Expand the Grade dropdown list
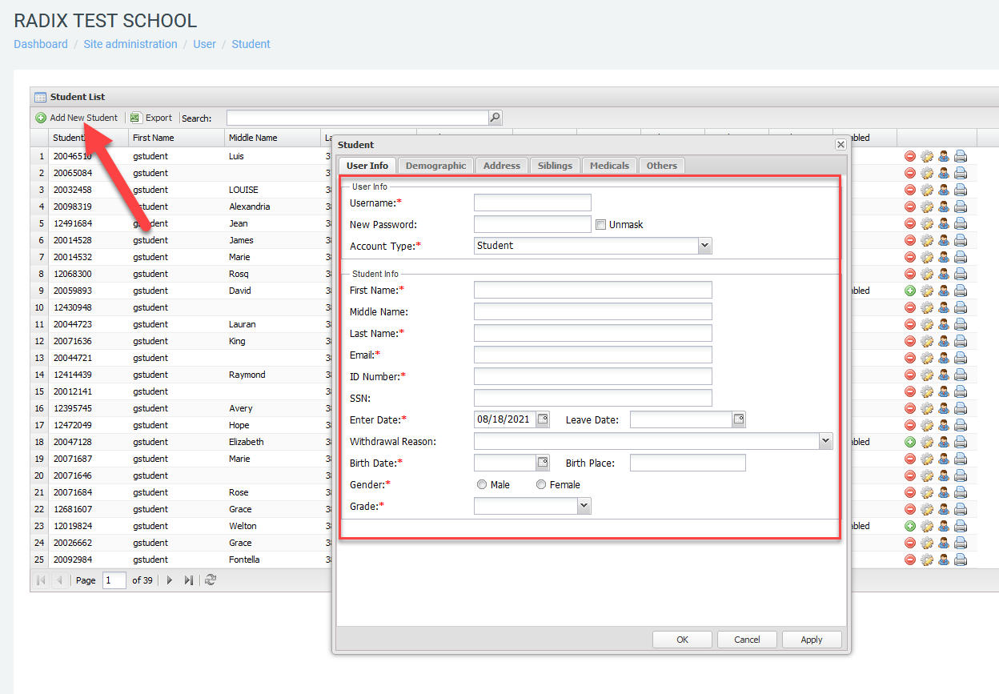The image size is (999, 694). 584,506
